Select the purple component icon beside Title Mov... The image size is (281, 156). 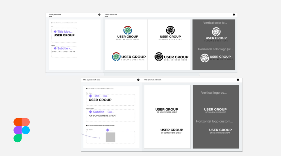click(x=55, y=32)
